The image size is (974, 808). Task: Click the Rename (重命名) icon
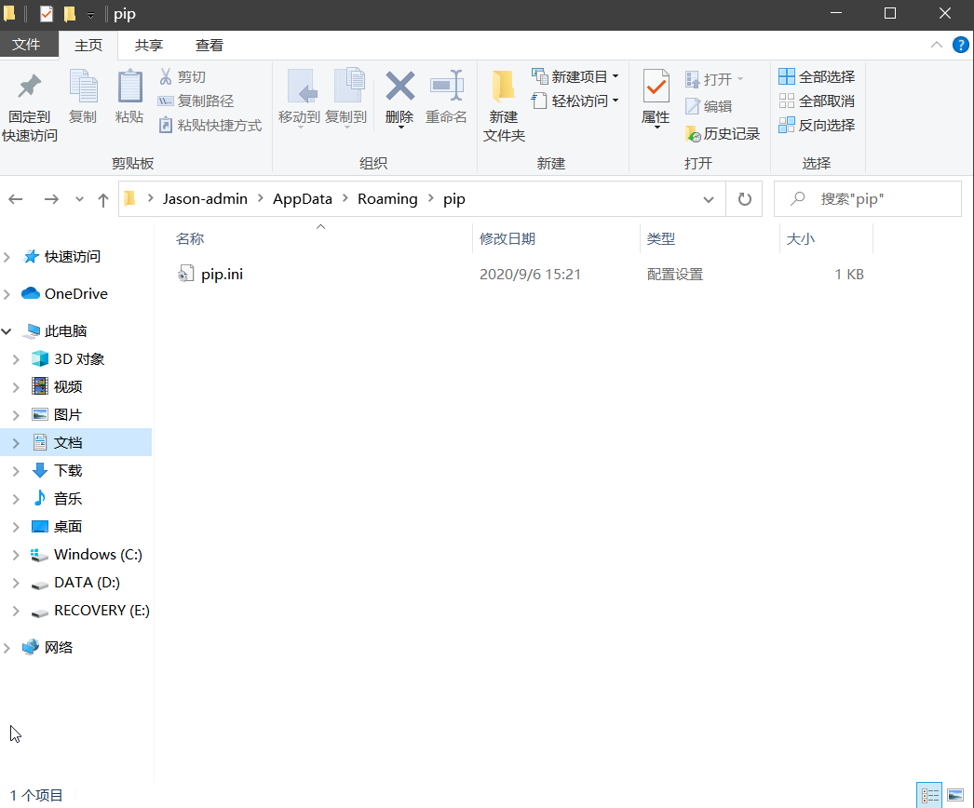447,86
